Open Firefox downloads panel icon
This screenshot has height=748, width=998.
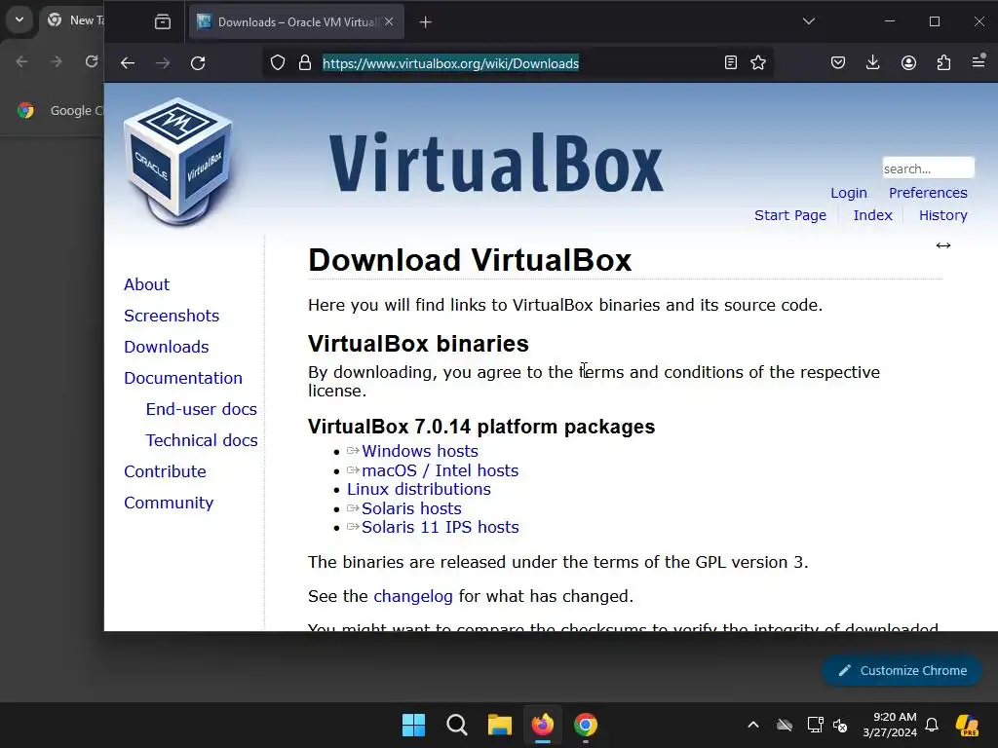point(873,63)
